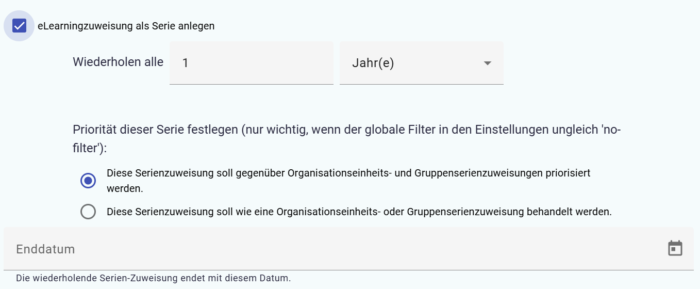Click the 'Priorität dieser Serie festlegen' heading
Image resolution: width=700 pixels, height=289 pixels.
click(155, 130)
